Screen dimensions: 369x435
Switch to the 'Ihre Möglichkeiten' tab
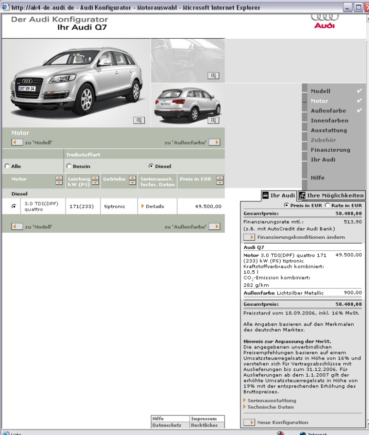coord(331,195)
